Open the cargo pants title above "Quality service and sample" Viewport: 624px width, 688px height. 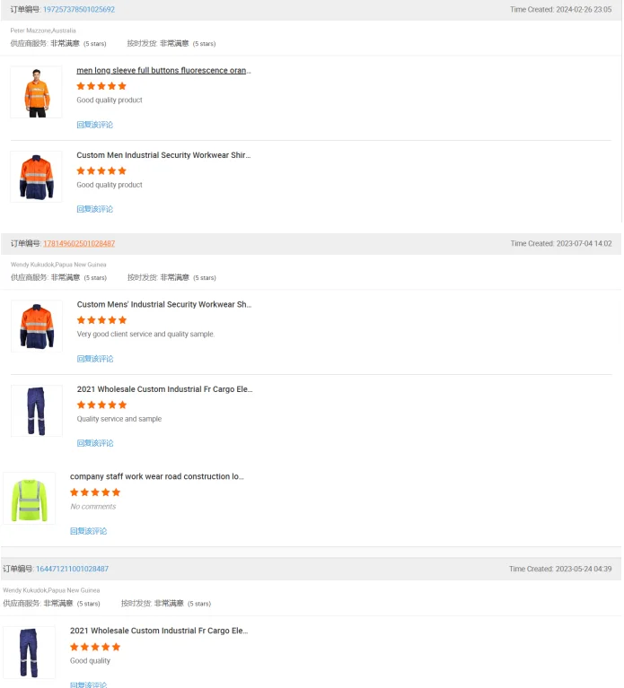pyautogui.click(x=164, y=389)
